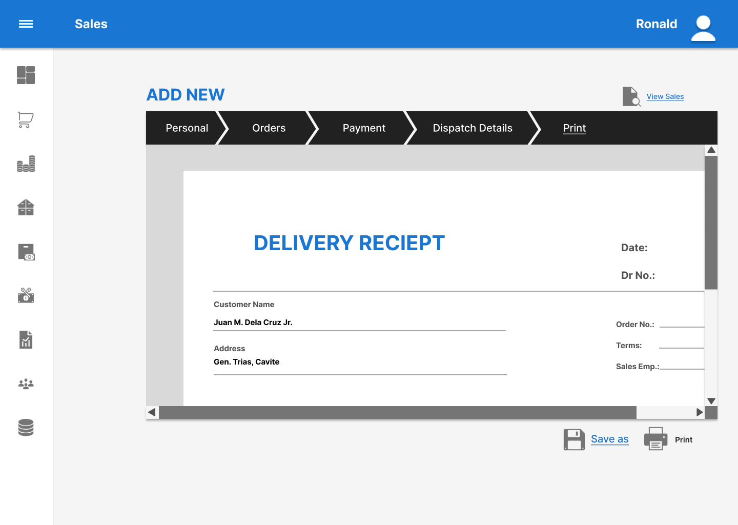Screen dimensions: 738x525
Task: Open the scissors cutting money sidebar icon
Action: [26, 295]
